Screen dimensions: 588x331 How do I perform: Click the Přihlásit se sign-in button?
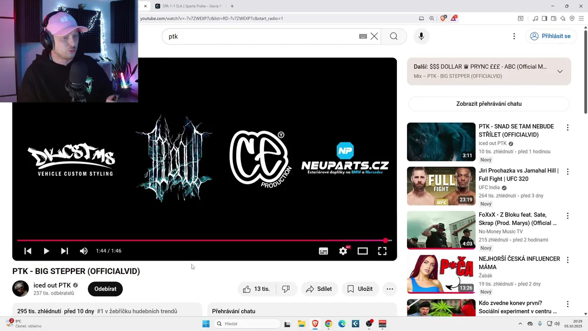[x=551, y=36]
